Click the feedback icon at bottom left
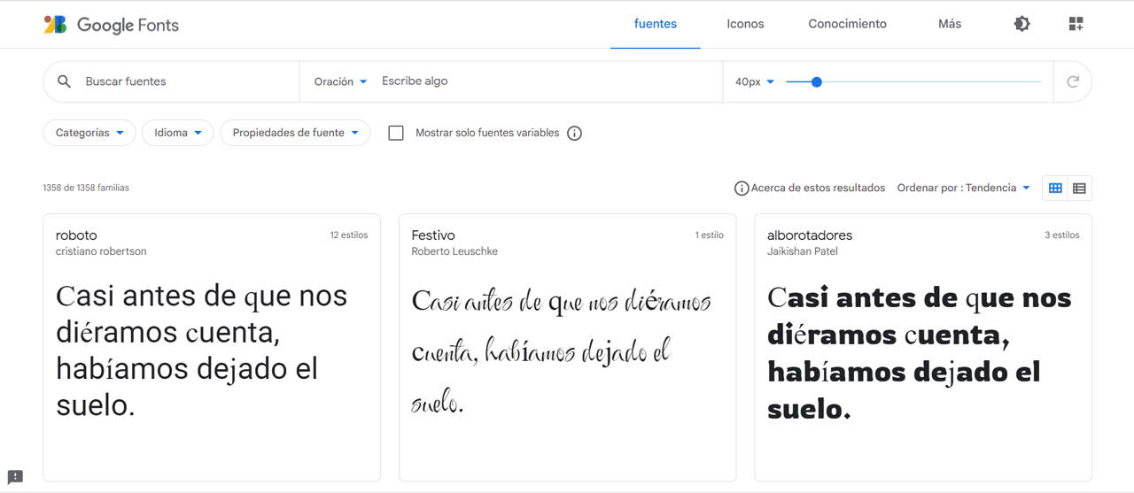 [15, 477]
